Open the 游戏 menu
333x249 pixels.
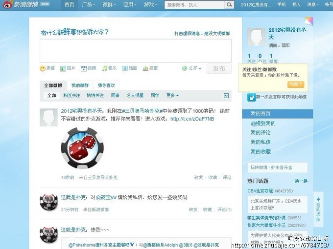point(150,5)
